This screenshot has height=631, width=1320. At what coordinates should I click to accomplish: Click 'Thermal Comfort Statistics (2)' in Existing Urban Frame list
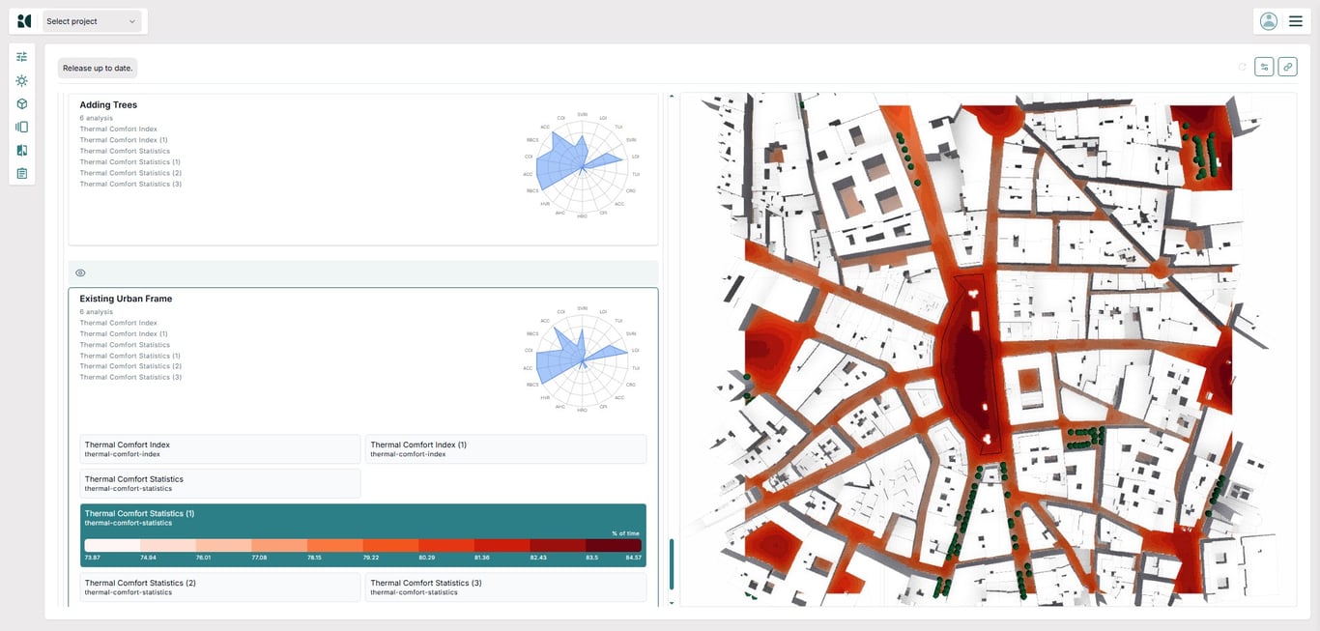tap(130, 366)
